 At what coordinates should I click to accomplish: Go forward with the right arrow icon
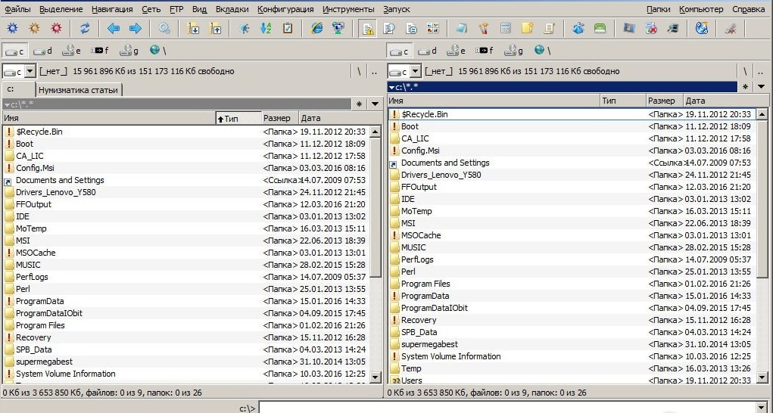click(135, 29)
